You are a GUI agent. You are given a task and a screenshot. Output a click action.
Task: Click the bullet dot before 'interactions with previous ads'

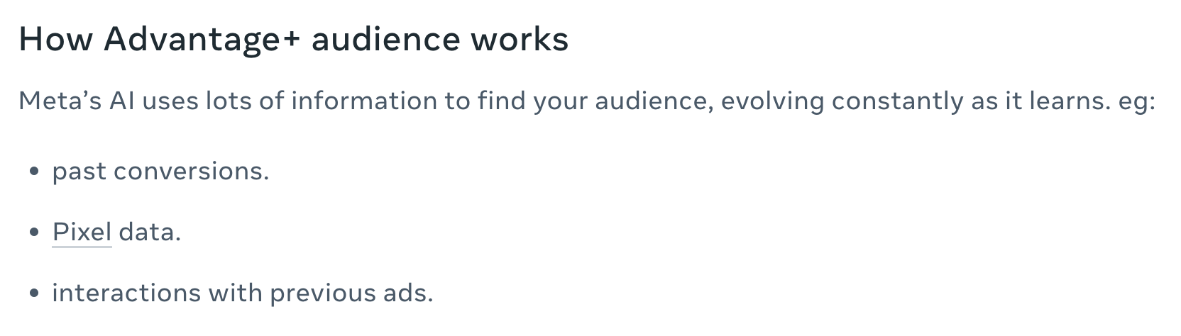34,293
